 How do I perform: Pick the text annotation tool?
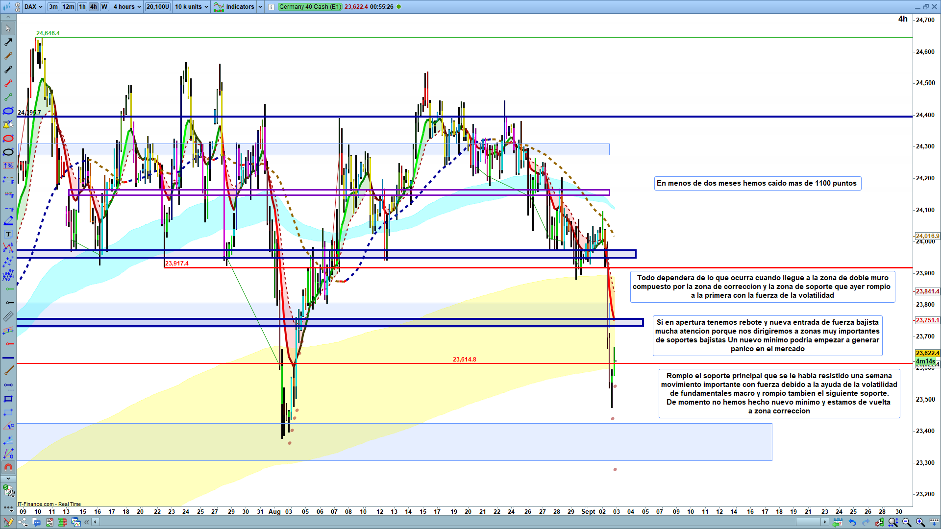tap(8, 234)
